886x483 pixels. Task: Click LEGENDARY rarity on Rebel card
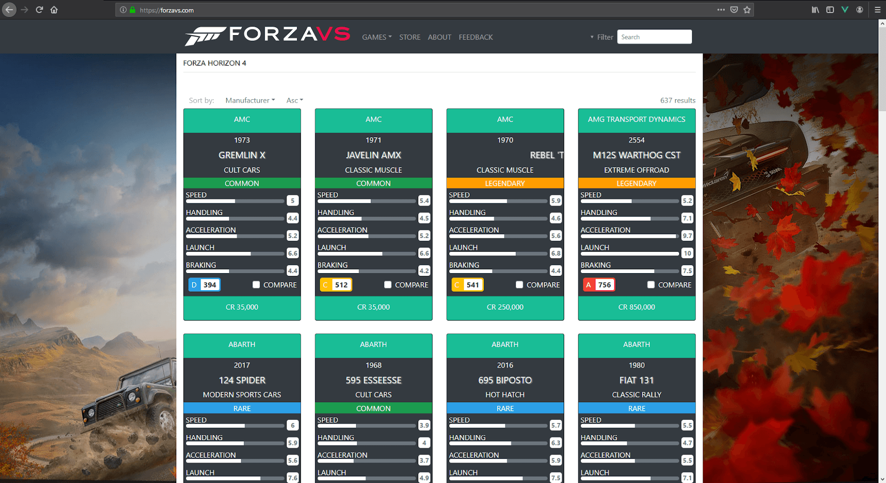505,183
